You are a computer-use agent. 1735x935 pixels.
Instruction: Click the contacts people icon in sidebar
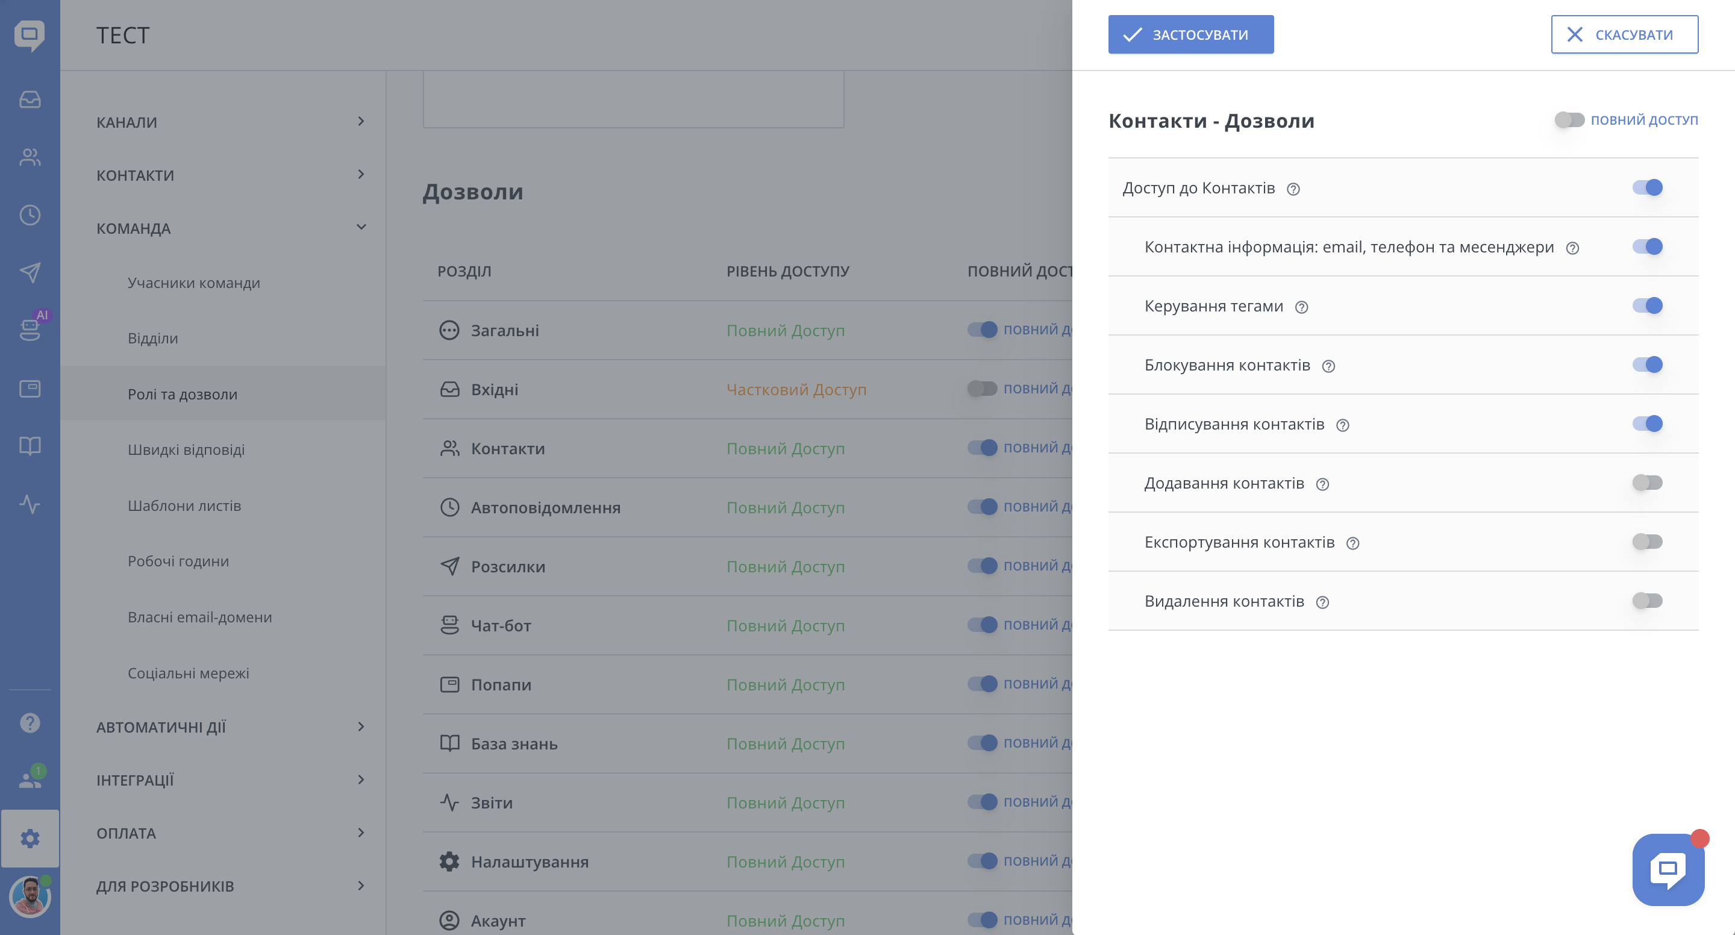(30, 158)
